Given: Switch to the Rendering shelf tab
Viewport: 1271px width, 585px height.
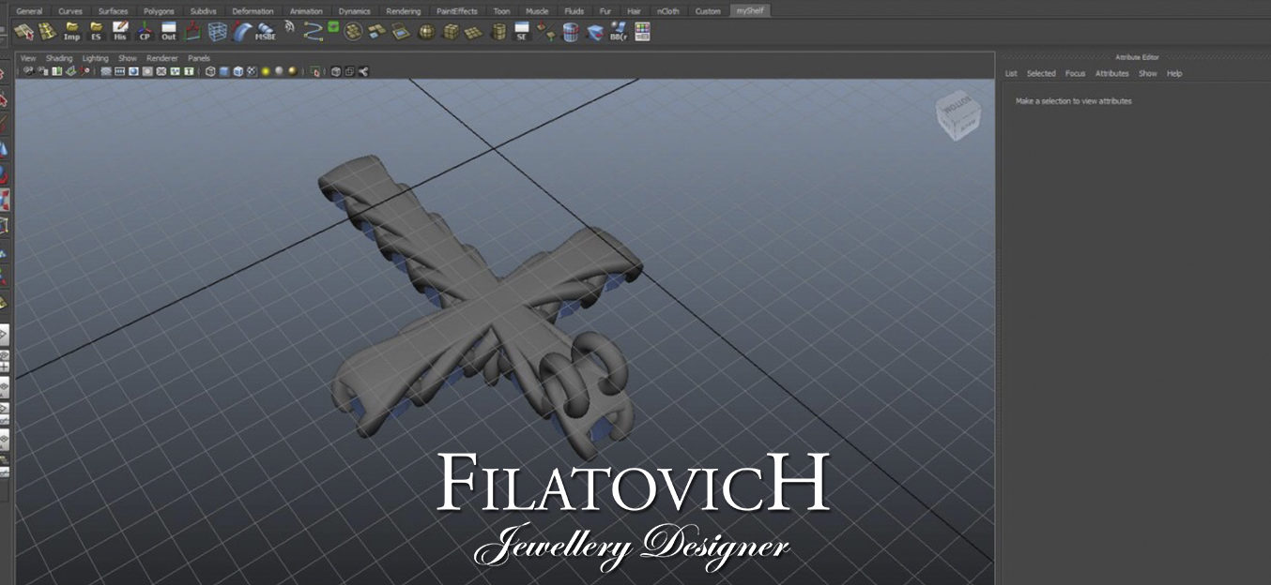Looking at the screenshot, I should [x=404, y=11].
